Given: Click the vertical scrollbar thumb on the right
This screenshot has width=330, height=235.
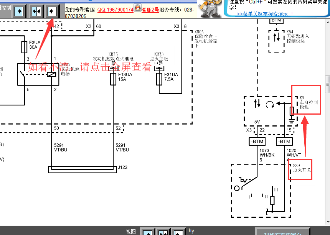Looking at the screenshot, I should [327, 84].
